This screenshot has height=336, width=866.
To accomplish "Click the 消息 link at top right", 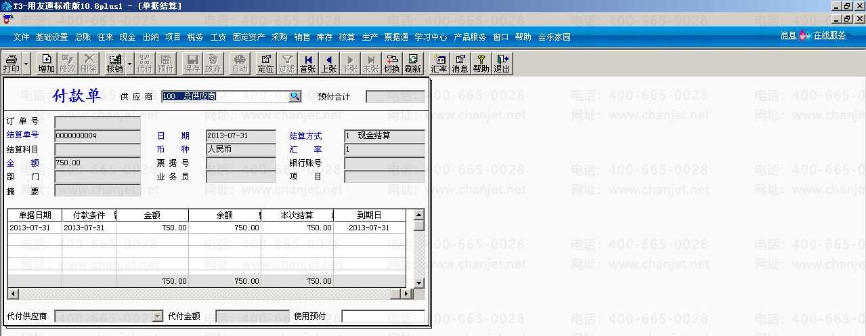I will (x=788, y=35).
